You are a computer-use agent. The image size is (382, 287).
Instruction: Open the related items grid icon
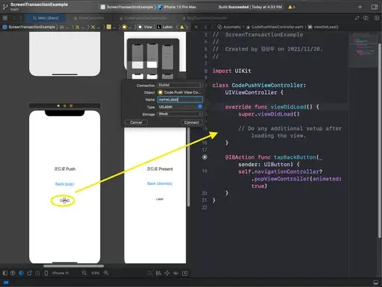point(5,18)
